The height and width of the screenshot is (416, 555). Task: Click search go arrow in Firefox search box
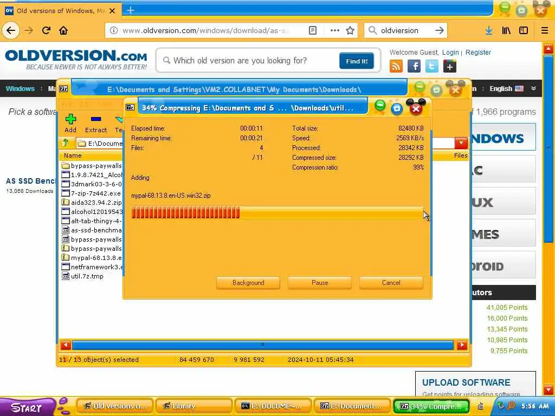point(439,30)
